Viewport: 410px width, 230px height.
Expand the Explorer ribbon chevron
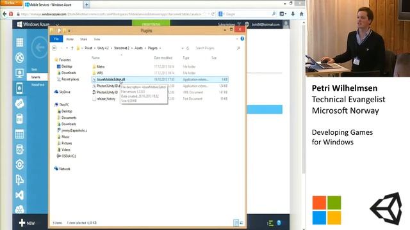point(237,39)
